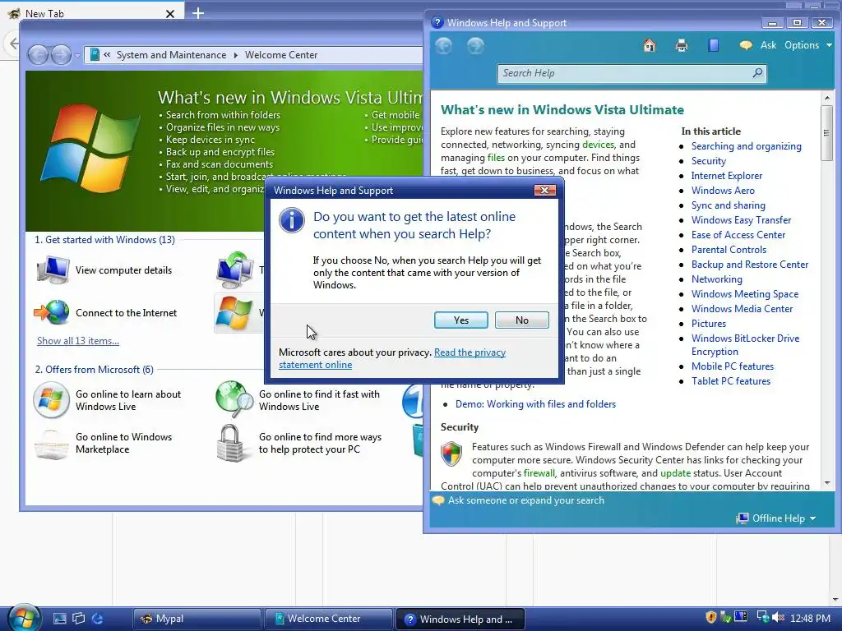
Task: Open the Sync and sharing link
Action: [729, 205]
